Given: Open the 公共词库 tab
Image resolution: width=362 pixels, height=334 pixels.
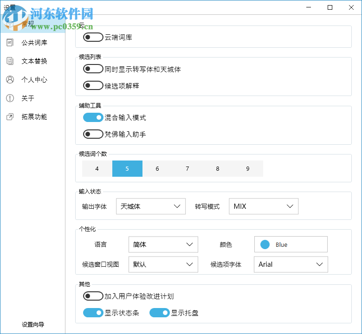Looking at the screenshot, I should tap(32, 43).
